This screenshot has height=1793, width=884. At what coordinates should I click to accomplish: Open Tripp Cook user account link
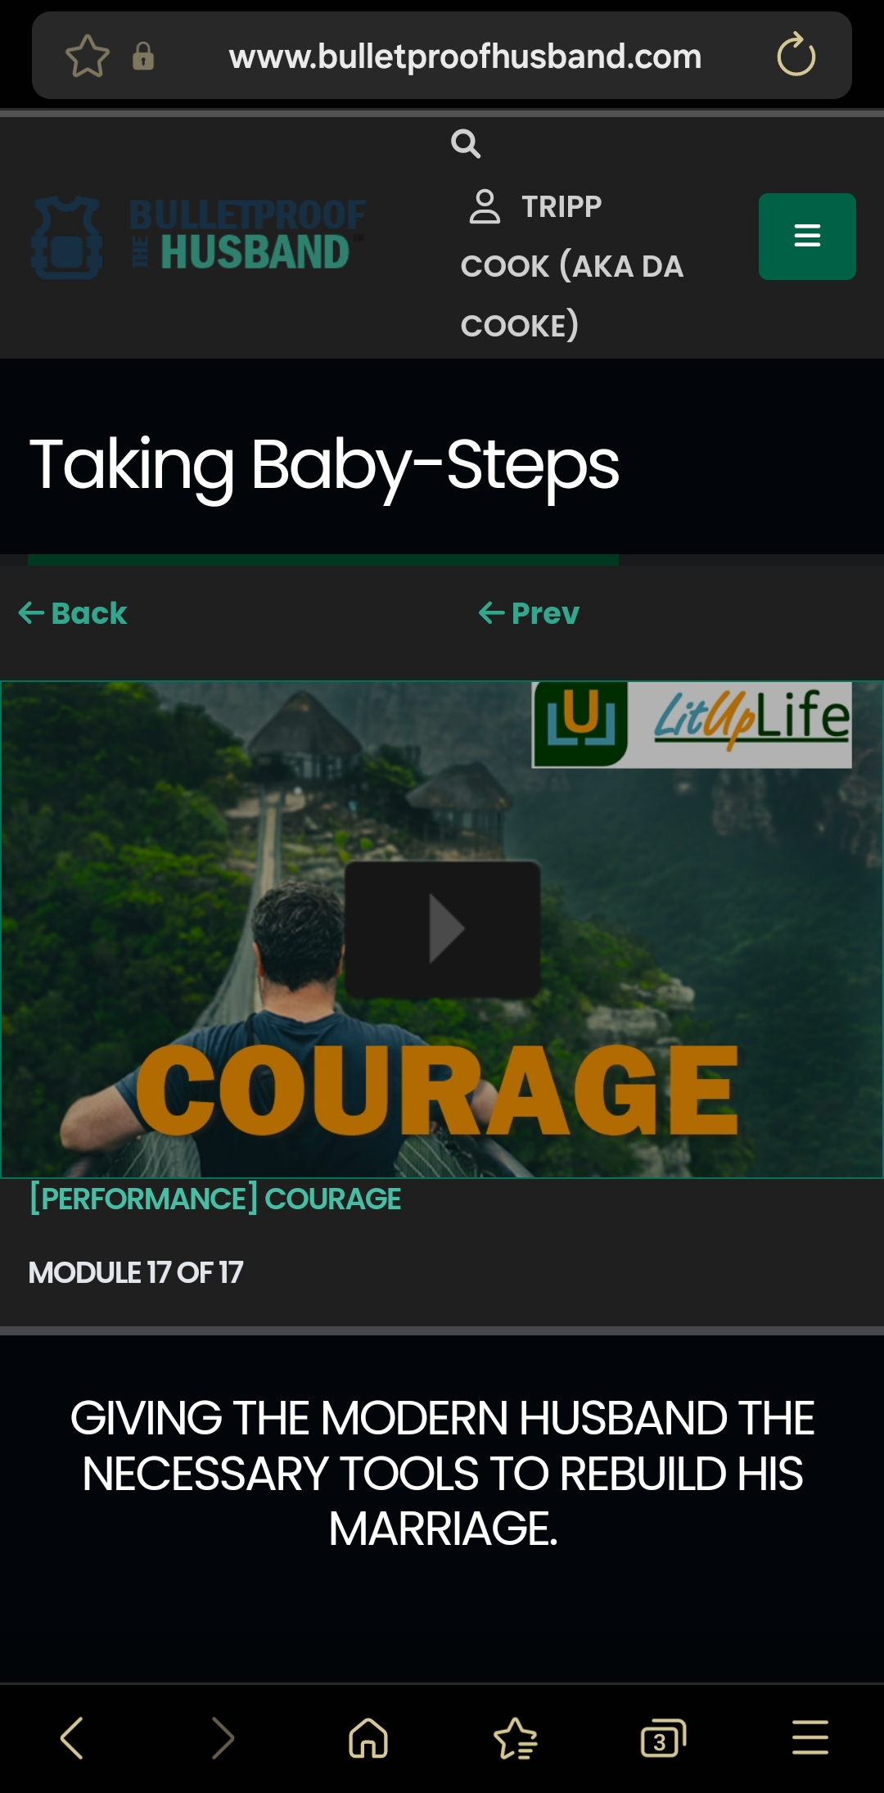573,265
